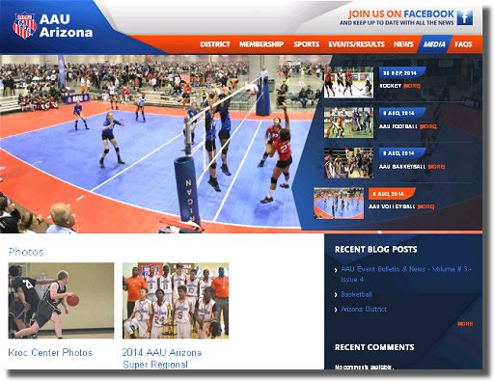This screenshot has height=381, width=494.
Task: Click the chevron beside the Event Bulletin post
Action: 336,270
